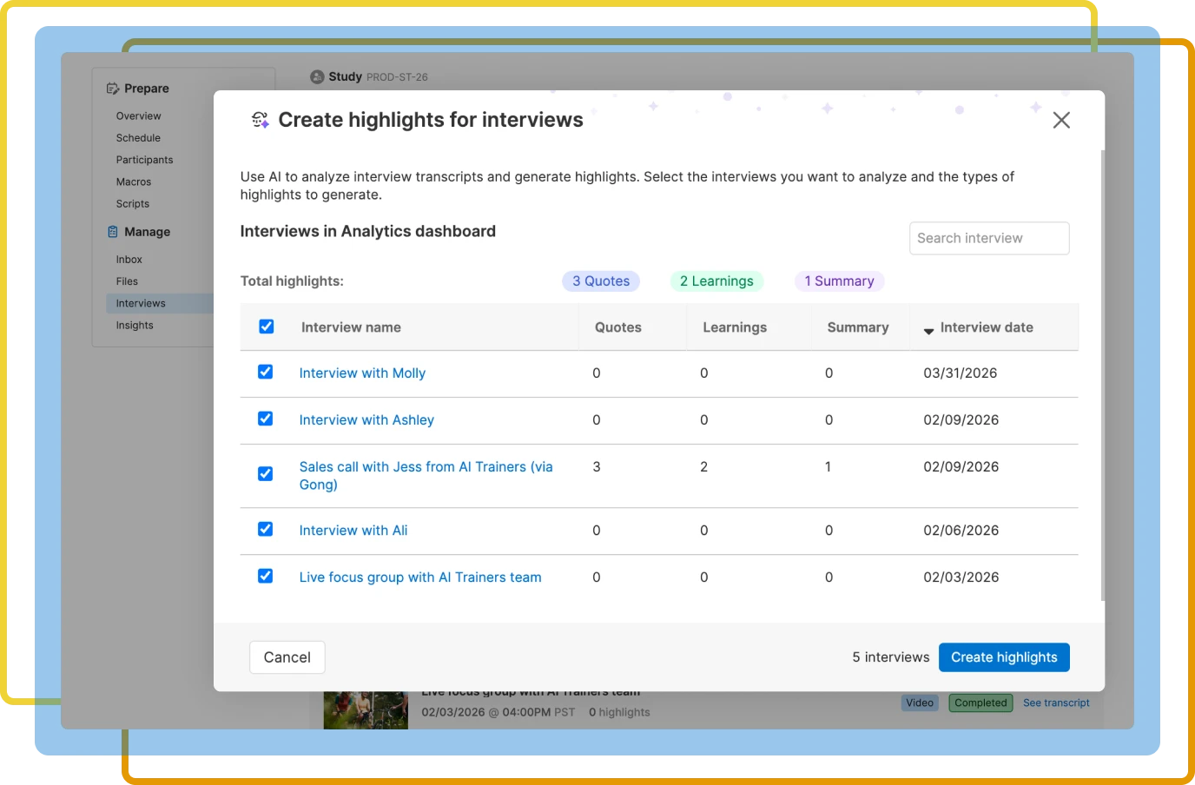Select Interviews in the Manage sidebar
The height and width of the screenshot is (785, 1195).
pyautogui.click(x=140, y=303)
